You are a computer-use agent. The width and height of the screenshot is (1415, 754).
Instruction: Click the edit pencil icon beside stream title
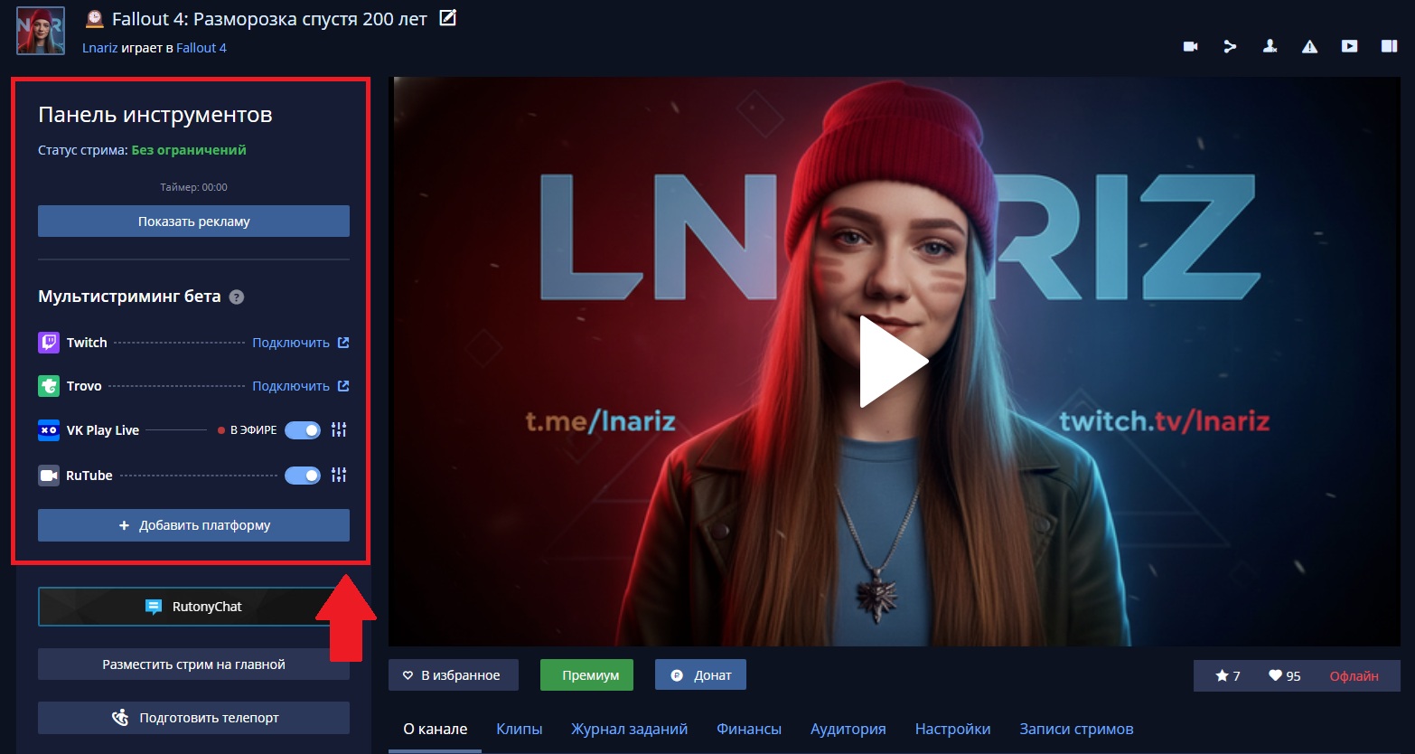click(x=448, y=17)
